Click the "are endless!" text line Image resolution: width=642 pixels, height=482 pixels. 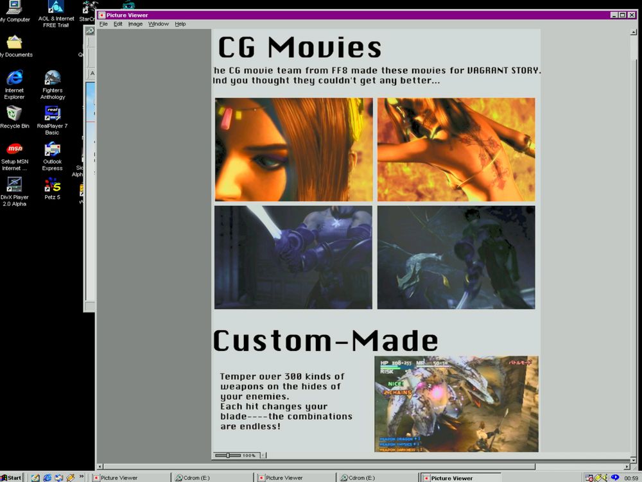pos(250,426)
